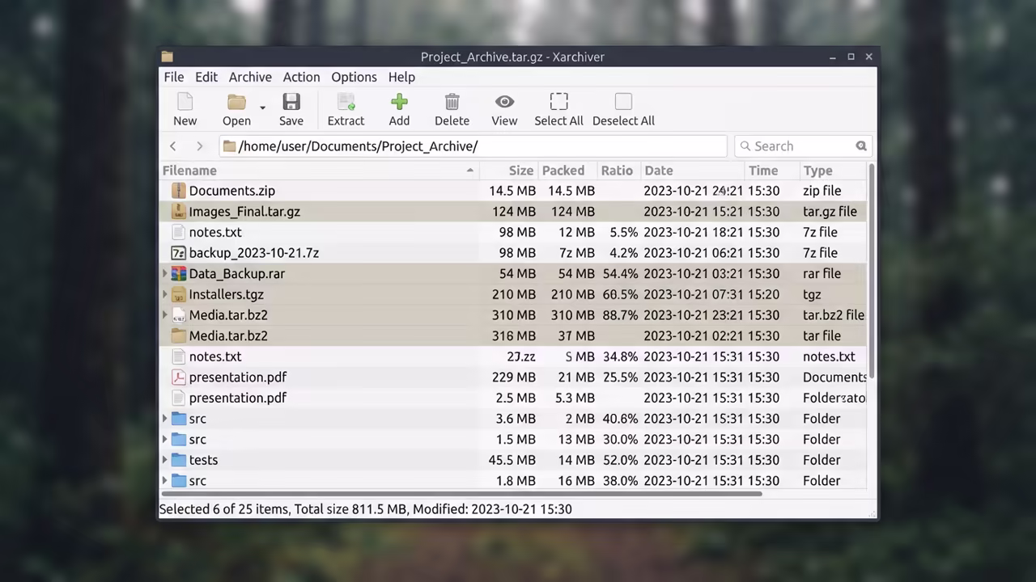Go forward with the right arrow button
Screen dimensions: 1036x582
click(x=199, y=146)
